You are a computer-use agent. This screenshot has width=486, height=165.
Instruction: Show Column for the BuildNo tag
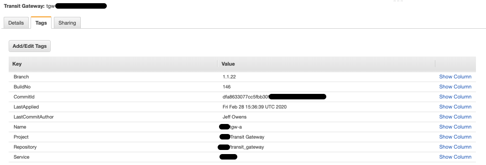[x=455, y=87]
